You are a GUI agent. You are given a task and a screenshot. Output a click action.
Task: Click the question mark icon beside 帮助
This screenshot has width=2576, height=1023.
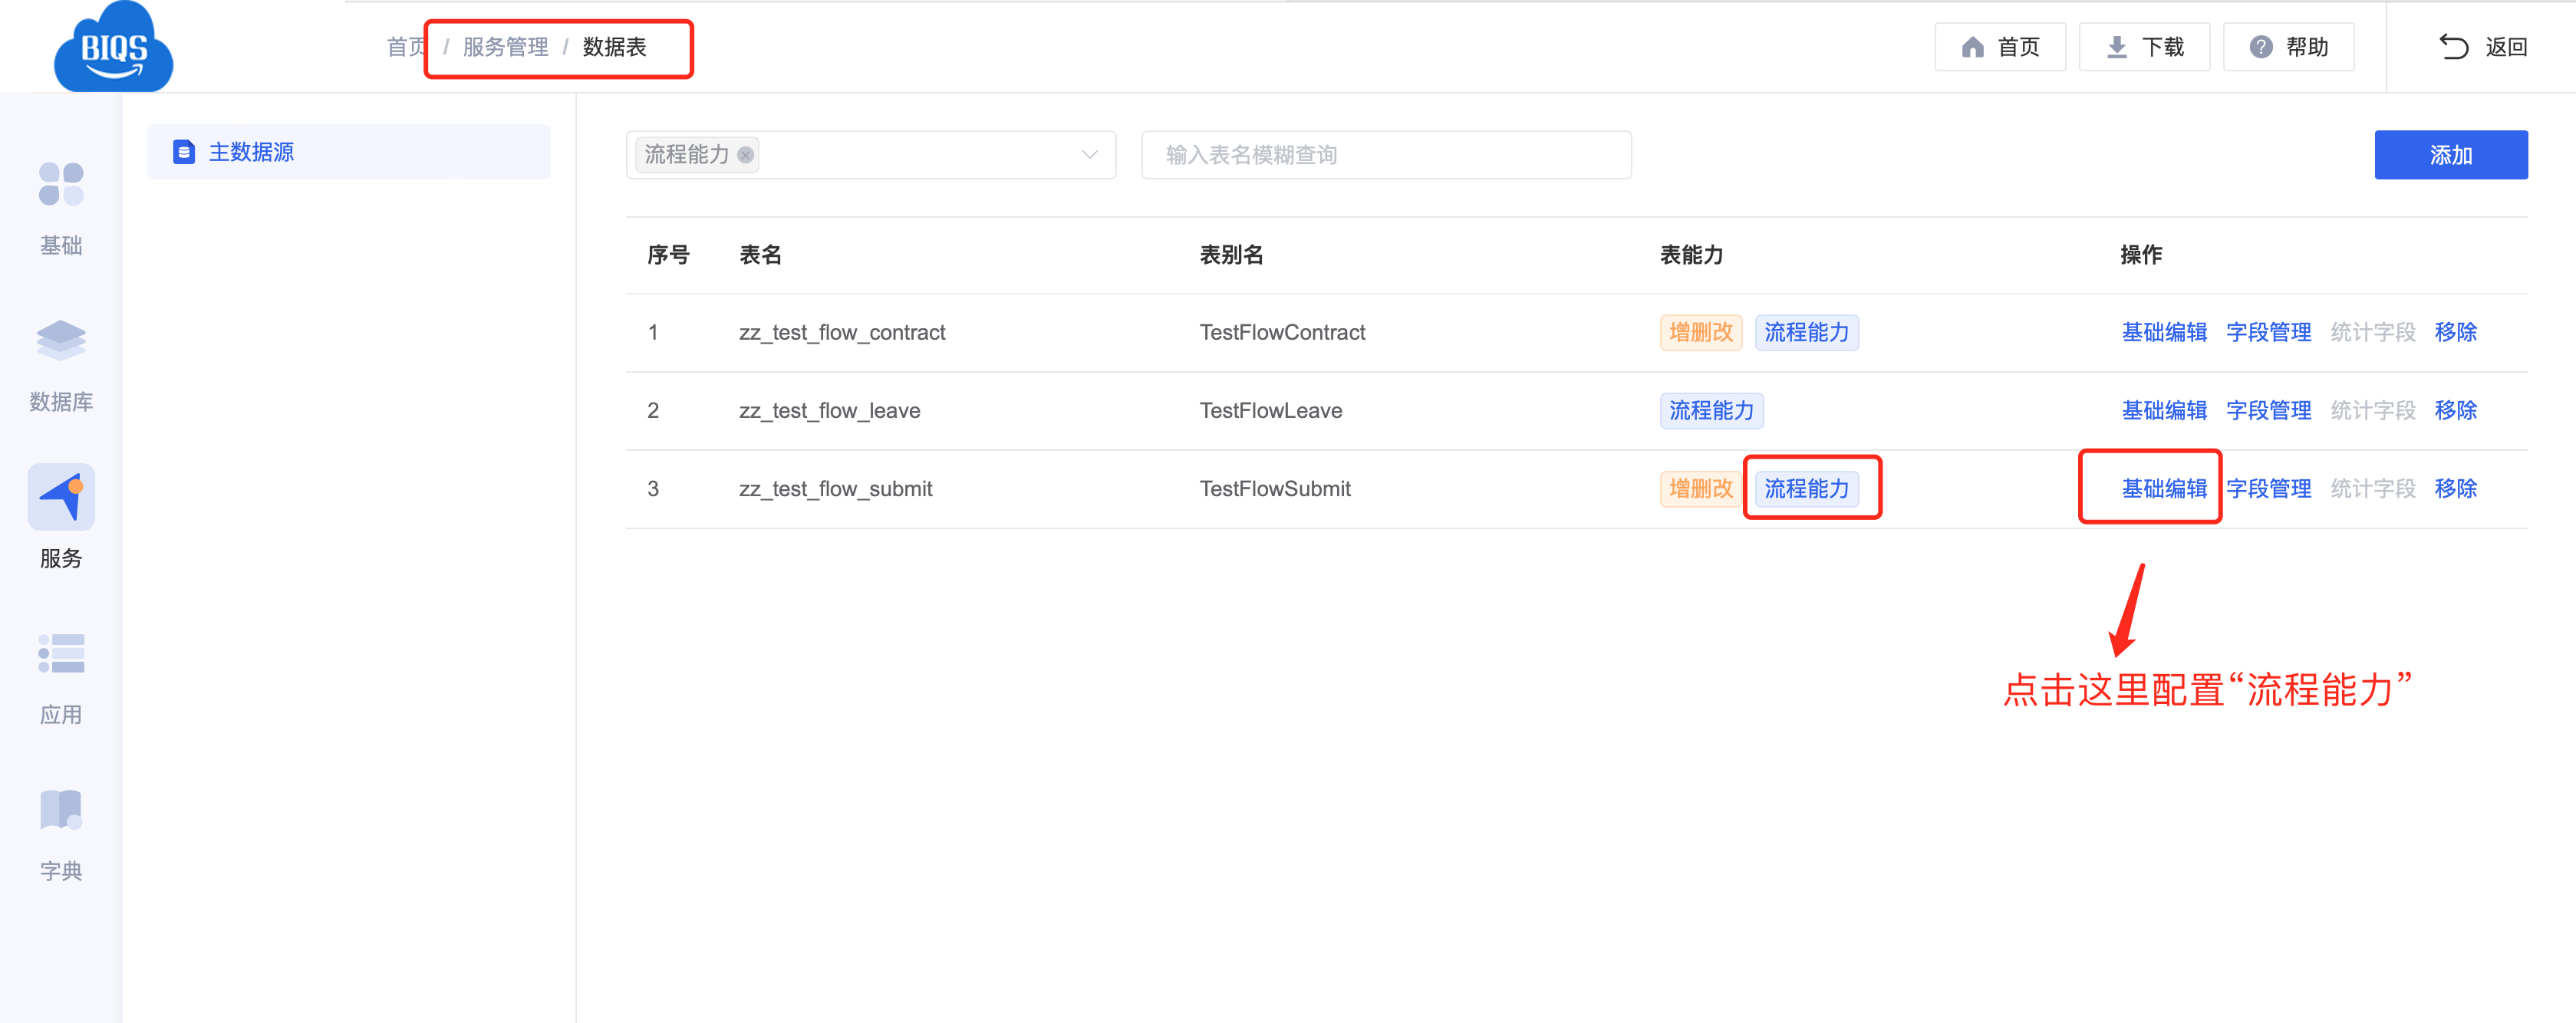click(x=2261, y=47)
